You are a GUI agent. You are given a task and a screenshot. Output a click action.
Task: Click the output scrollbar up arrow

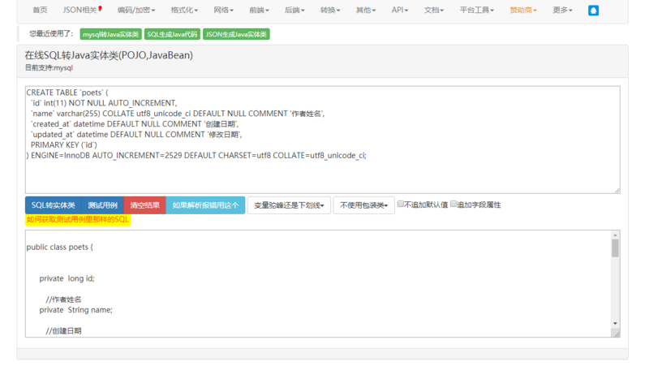tap(615, 235)
